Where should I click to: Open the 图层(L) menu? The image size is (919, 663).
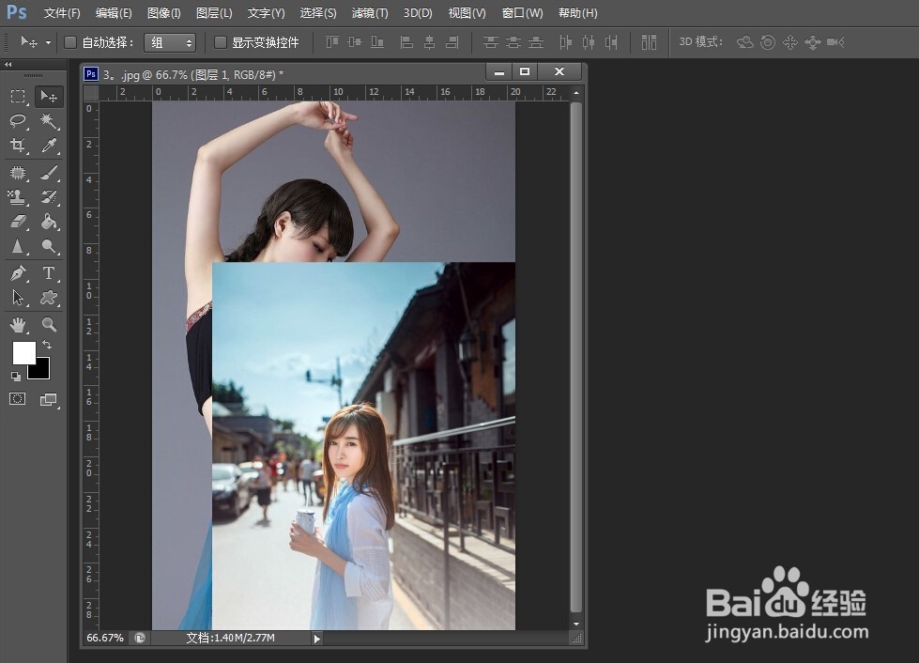214,13
